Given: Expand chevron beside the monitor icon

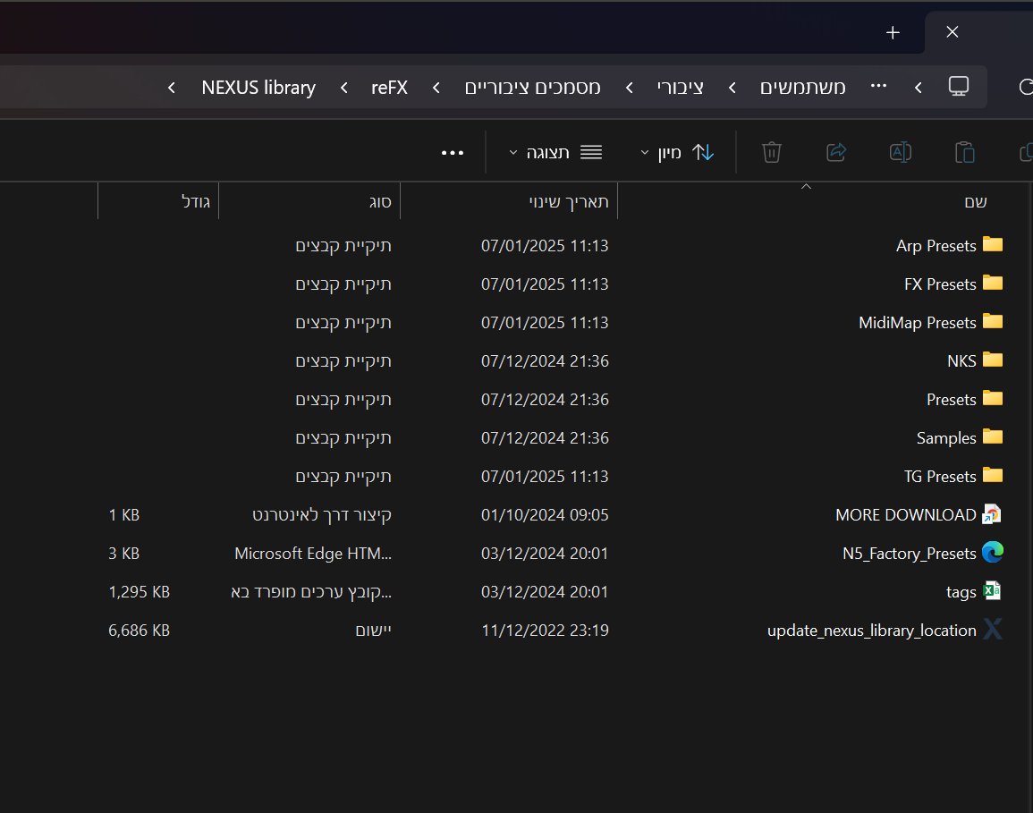Looking at the screenshot, I should tap(919, 88).
